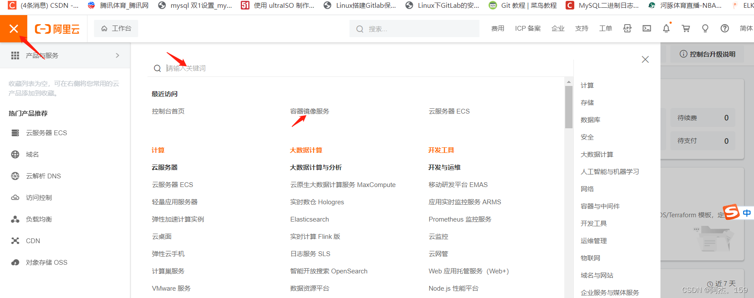This screenshot has height=298, width=754.
Task: Click the ECS server icon in sidebar
Action: 15,133
